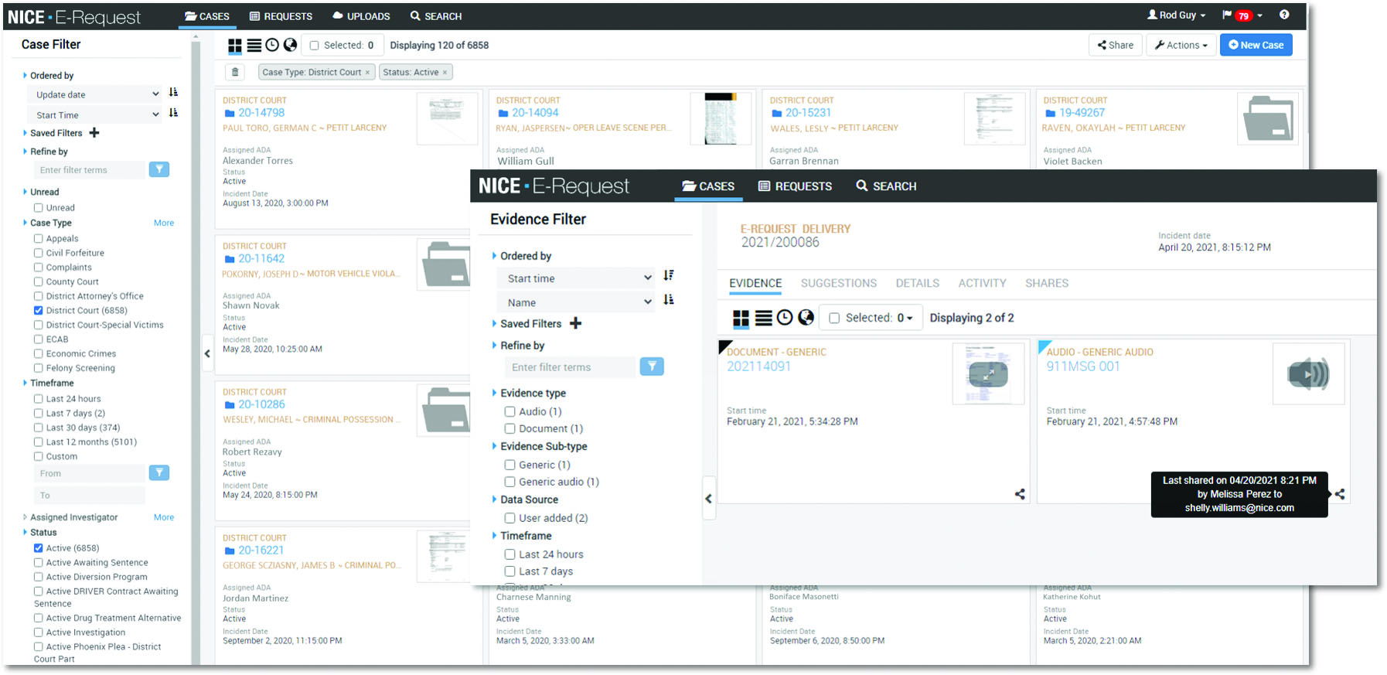Switch to the SUGGESTIONS tab

pyautogui.click(x=838, y=284)
